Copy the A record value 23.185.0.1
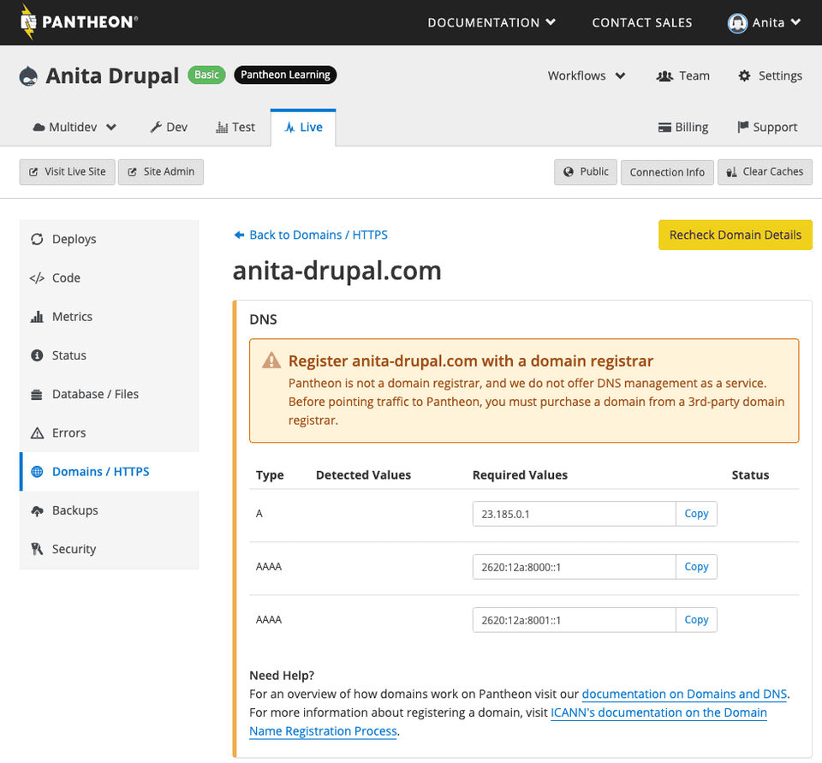The image size is (822, 763). pos(696,514)
